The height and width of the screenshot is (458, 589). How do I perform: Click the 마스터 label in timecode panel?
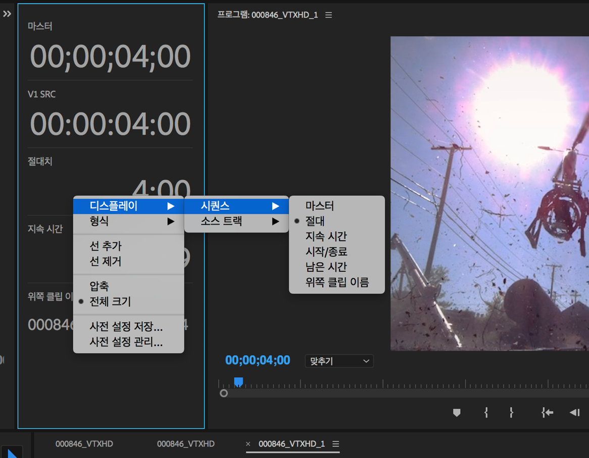(x=40, y=26)
